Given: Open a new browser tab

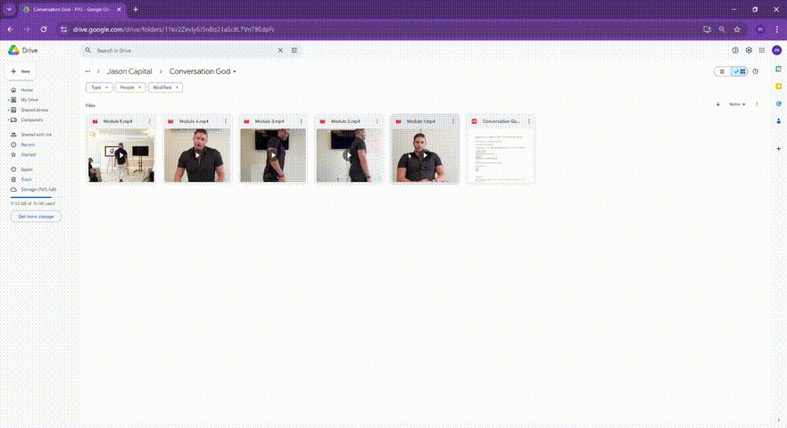Looking at the screenshot, I should tap(136, 10).
